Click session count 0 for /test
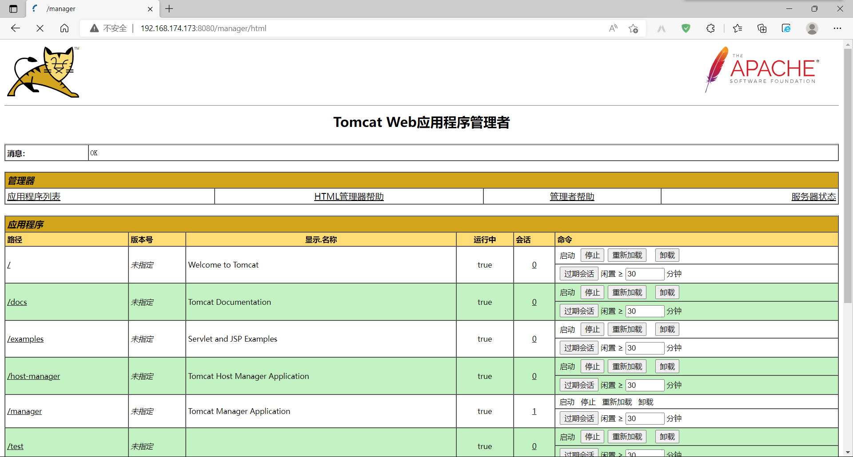The height and width of the screenshot is (457, 853). (534, 446)
